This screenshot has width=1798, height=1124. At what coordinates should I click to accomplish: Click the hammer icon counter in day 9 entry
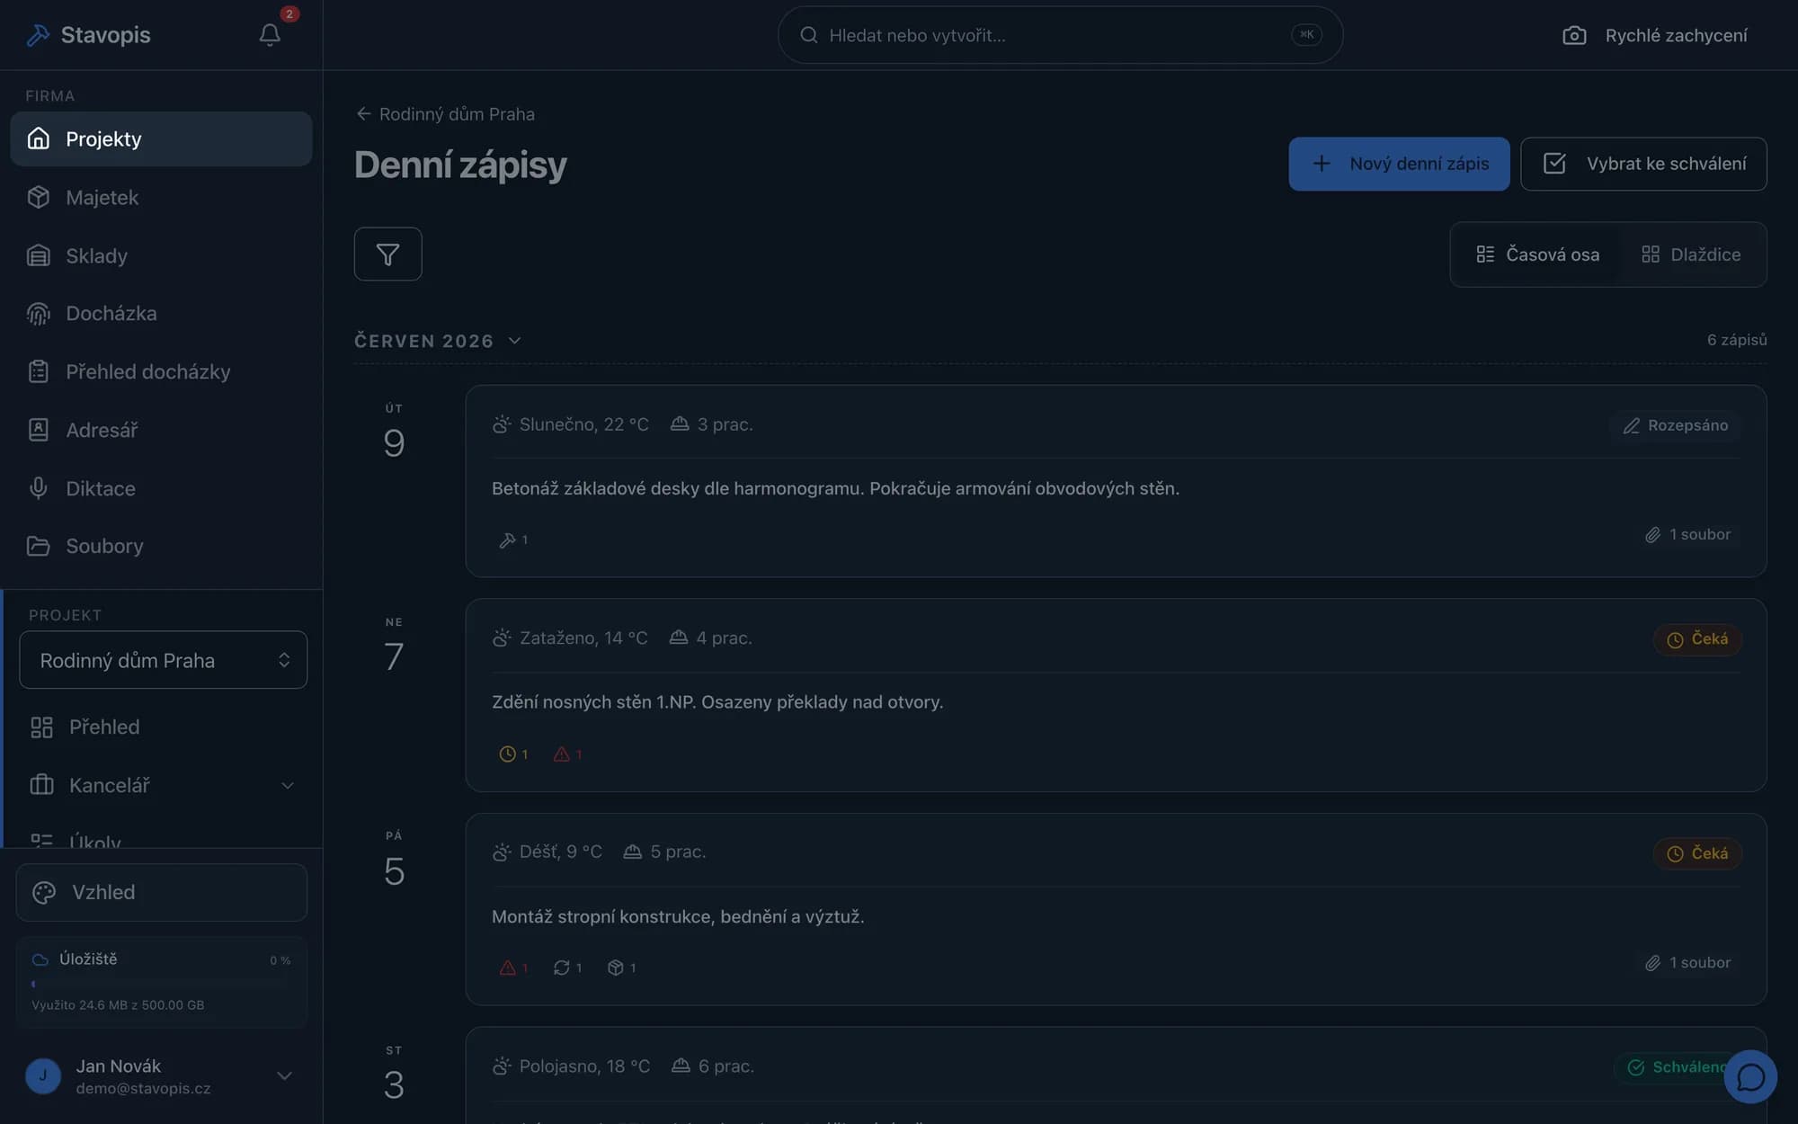pyautogui.click(x=513, y=540)
